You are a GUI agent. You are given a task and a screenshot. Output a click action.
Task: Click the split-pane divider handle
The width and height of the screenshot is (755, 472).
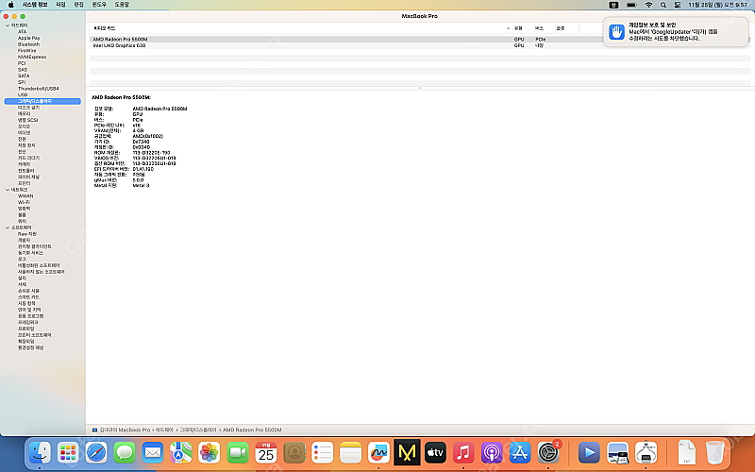(420, 88)
